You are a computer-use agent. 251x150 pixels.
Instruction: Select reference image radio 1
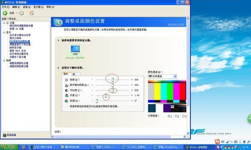pyautogui.click(x=169, y=116)
